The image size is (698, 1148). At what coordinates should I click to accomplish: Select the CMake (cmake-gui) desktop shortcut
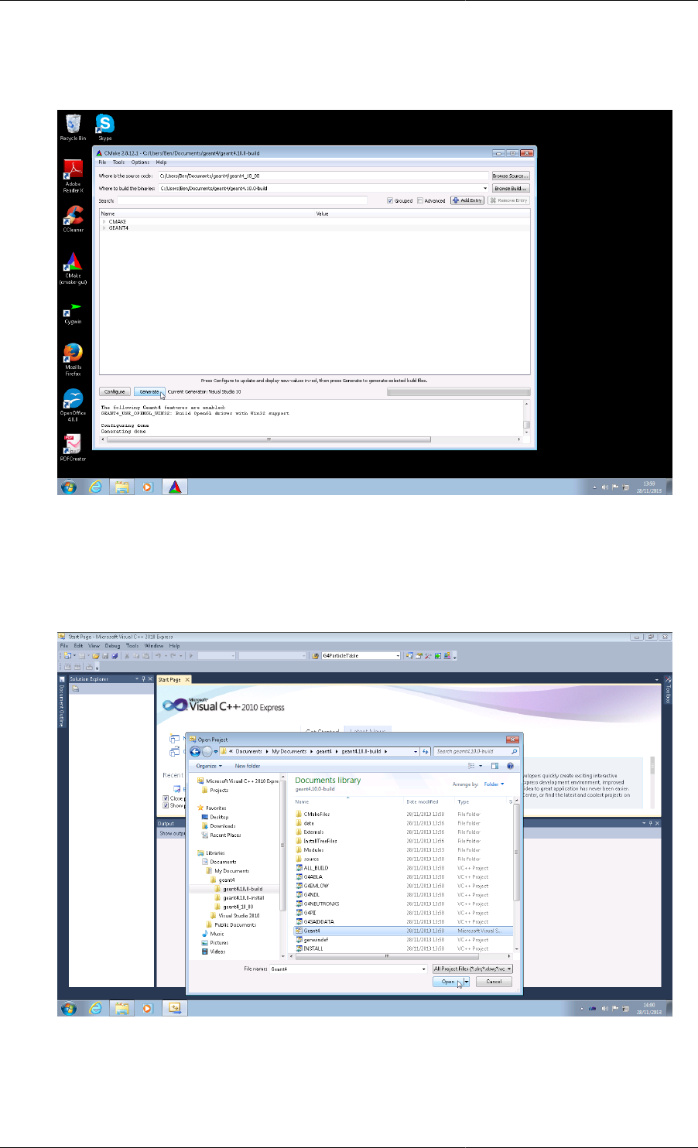point(73,268)
